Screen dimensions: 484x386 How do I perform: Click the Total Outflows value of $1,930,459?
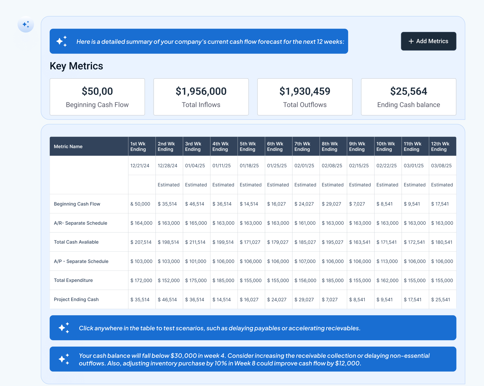(x=305, y=91)
